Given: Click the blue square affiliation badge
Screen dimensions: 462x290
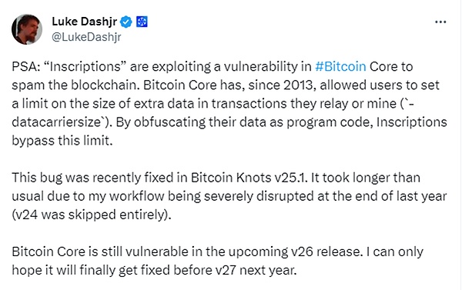Looking at the screenshot, I should [x=142, y=22].
